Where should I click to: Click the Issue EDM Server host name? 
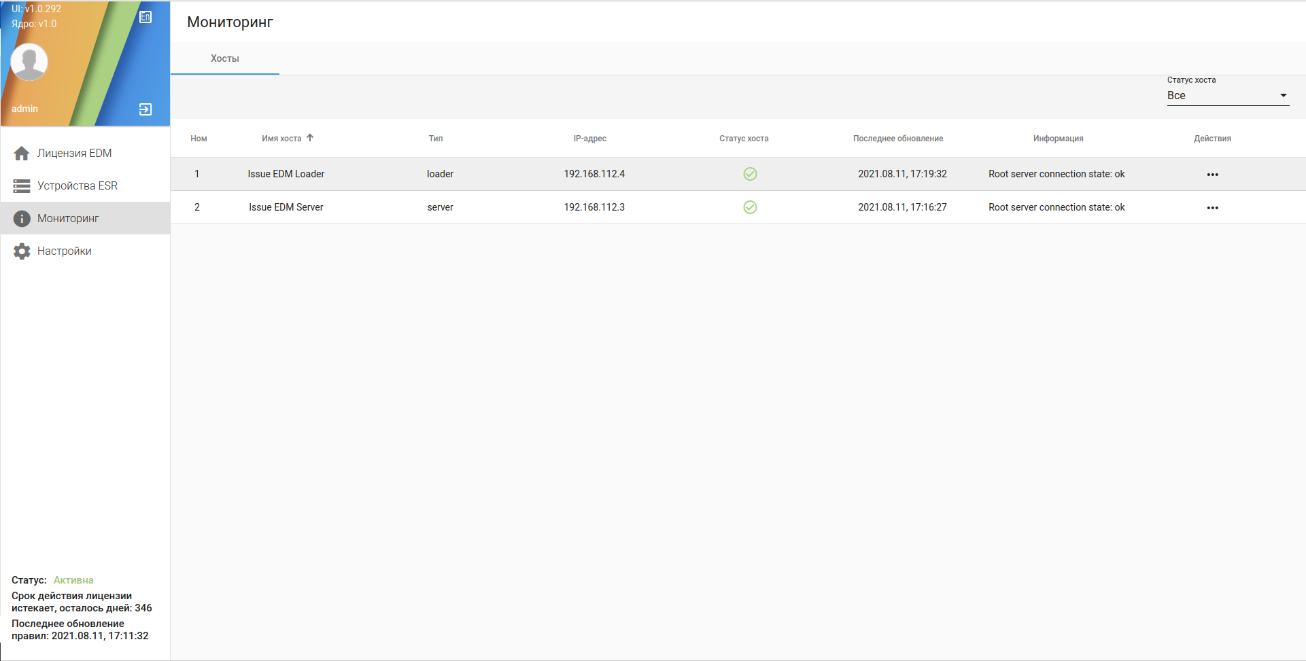pyautogui.click(x=286, y=207)
